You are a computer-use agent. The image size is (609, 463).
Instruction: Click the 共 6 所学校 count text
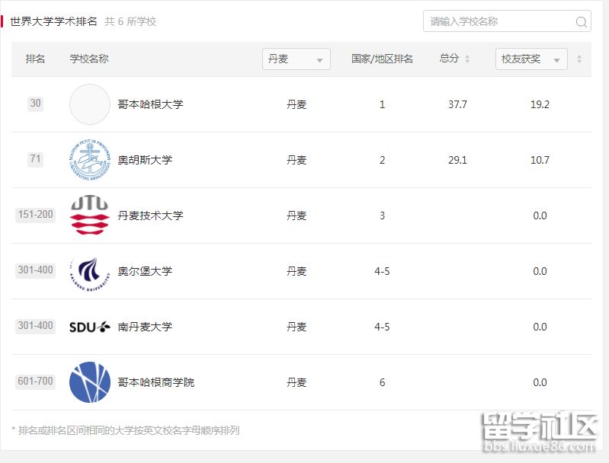point(130,21)
